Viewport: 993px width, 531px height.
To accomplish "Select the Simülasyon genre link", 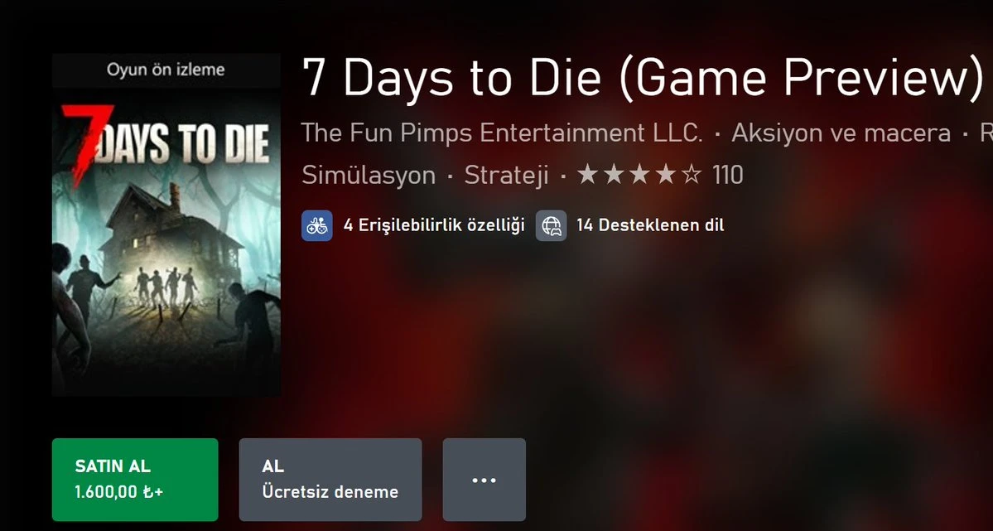I will (369, 176).
